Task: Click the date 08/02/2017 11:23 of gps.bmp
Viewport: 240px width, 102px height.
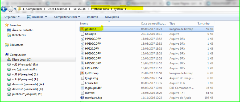Action: pyautogui.click(x=151, y=29)
